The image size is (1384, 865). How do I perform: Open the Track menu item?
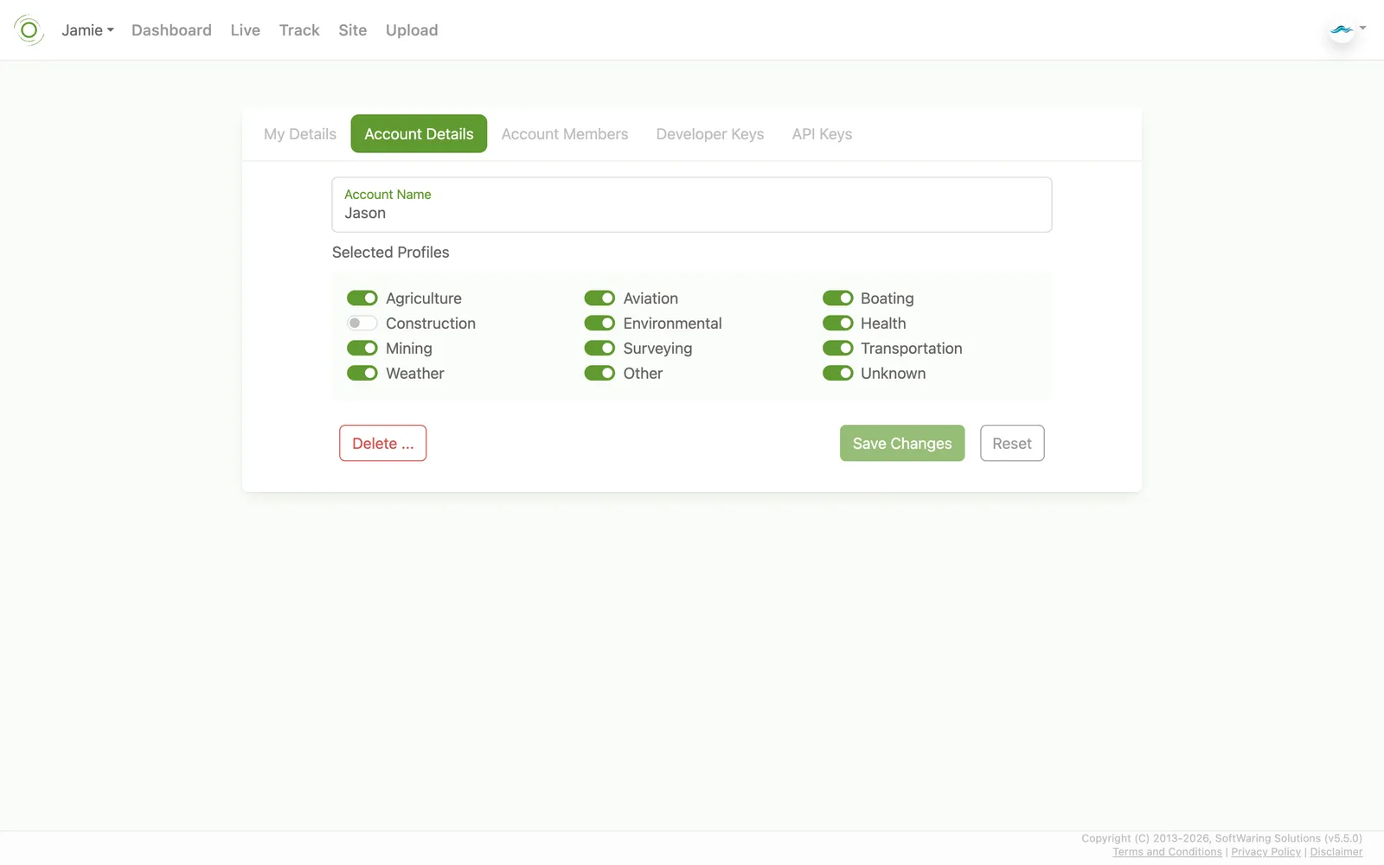pos(299,30)
